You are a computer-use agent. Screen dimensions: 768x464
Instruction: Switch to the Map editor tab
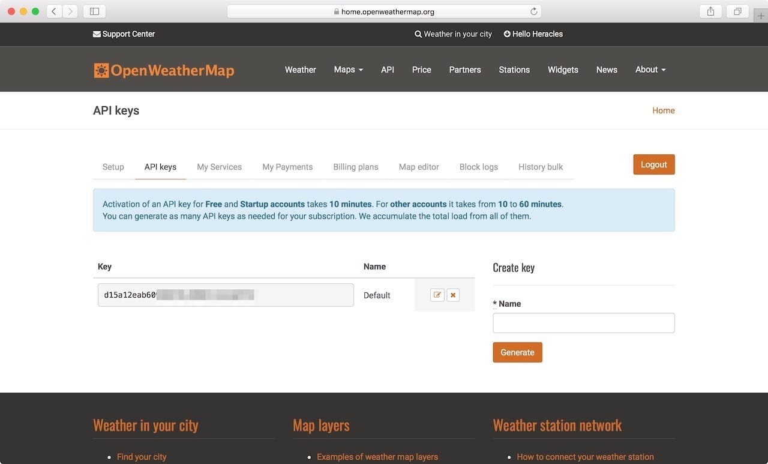point(419,167)
